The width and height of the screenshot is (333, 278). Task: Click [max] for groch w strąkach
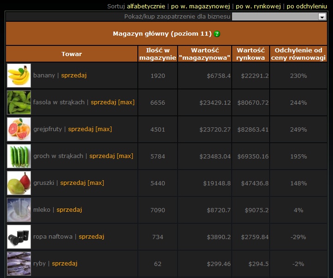tap(125, 156)
